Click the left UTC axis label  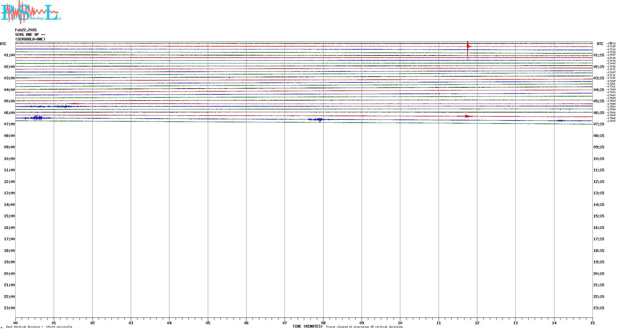pos(3,44)
